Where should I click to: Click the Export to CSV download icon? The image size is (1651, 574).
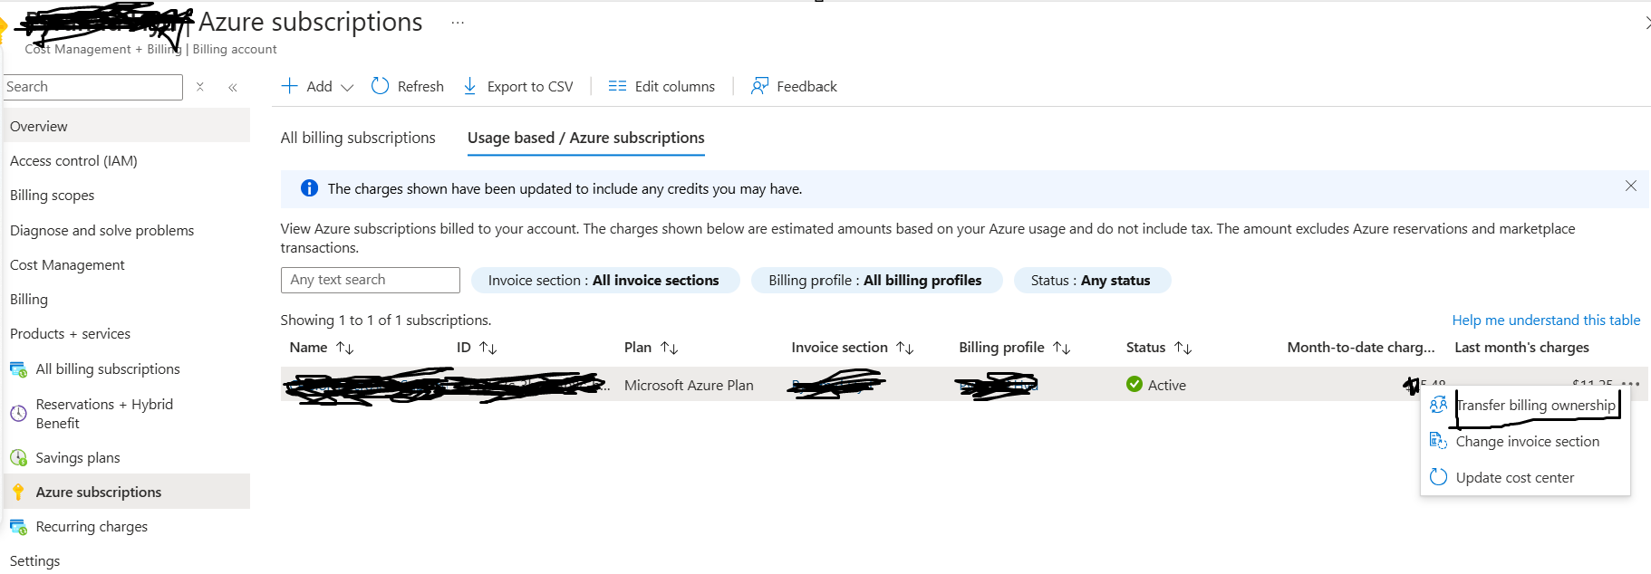pyautogui.click(x=470, y=86)
